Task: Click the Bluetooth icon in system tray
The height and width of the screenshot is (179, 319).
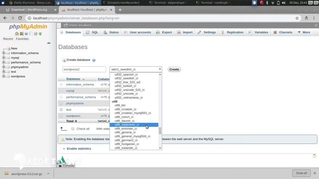Action: coord(267,3)
